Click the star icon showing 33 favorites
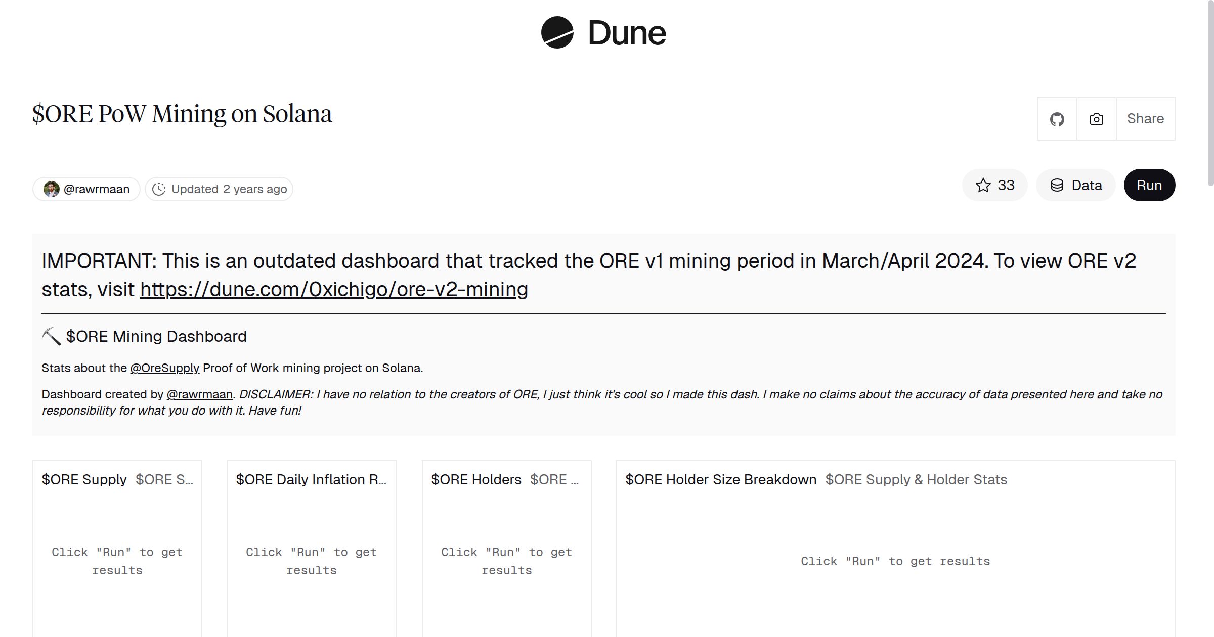The height and width of the screenshot is (637, 1214). pyautogui.click(x=983, y=185)
